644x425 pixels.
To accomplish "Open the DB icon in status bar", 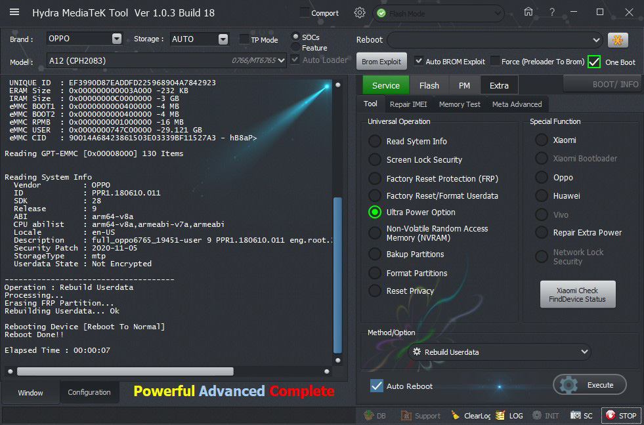I will (x=375, y=416).
